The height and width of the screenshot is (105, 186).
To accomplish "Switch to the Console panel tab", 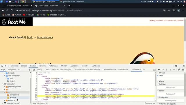I will 24,66.
